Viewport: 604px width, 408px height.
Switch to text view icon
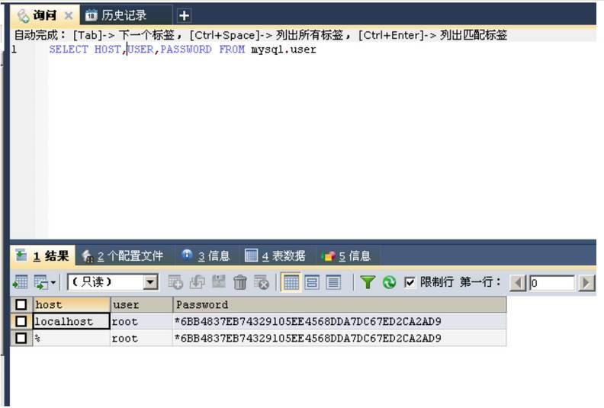point(333,282)
